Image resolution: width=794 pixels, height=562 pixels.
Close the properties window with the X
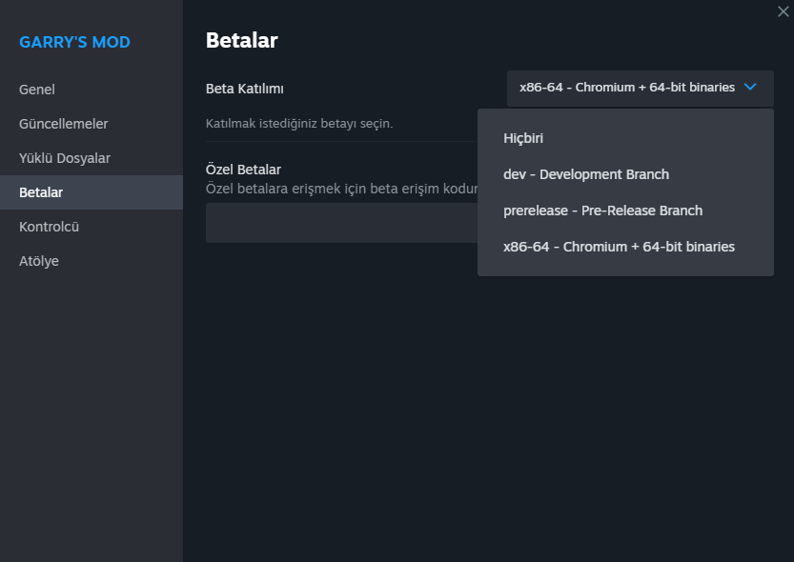[784, 11]
